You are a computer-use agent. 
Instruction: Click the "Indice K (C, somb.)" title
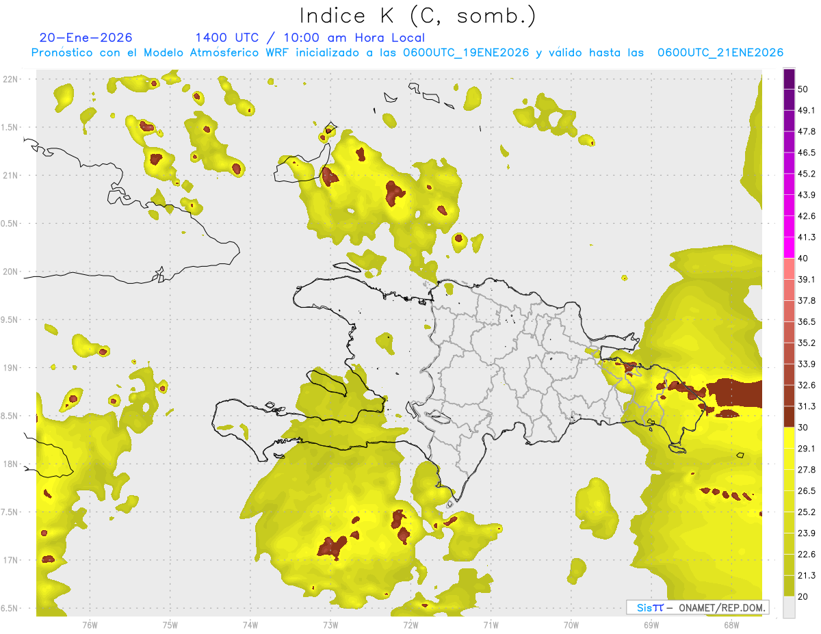coord(417,16)
